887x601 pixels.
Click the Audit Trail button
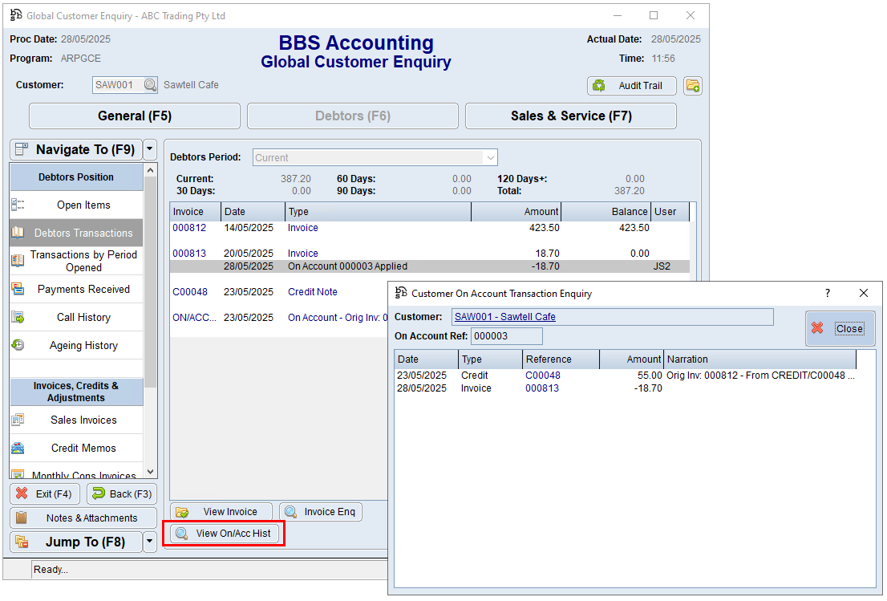(632, 86)
